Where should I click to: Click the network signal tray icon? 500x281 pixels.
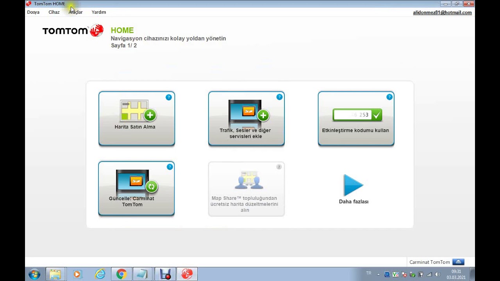point(429,275)
